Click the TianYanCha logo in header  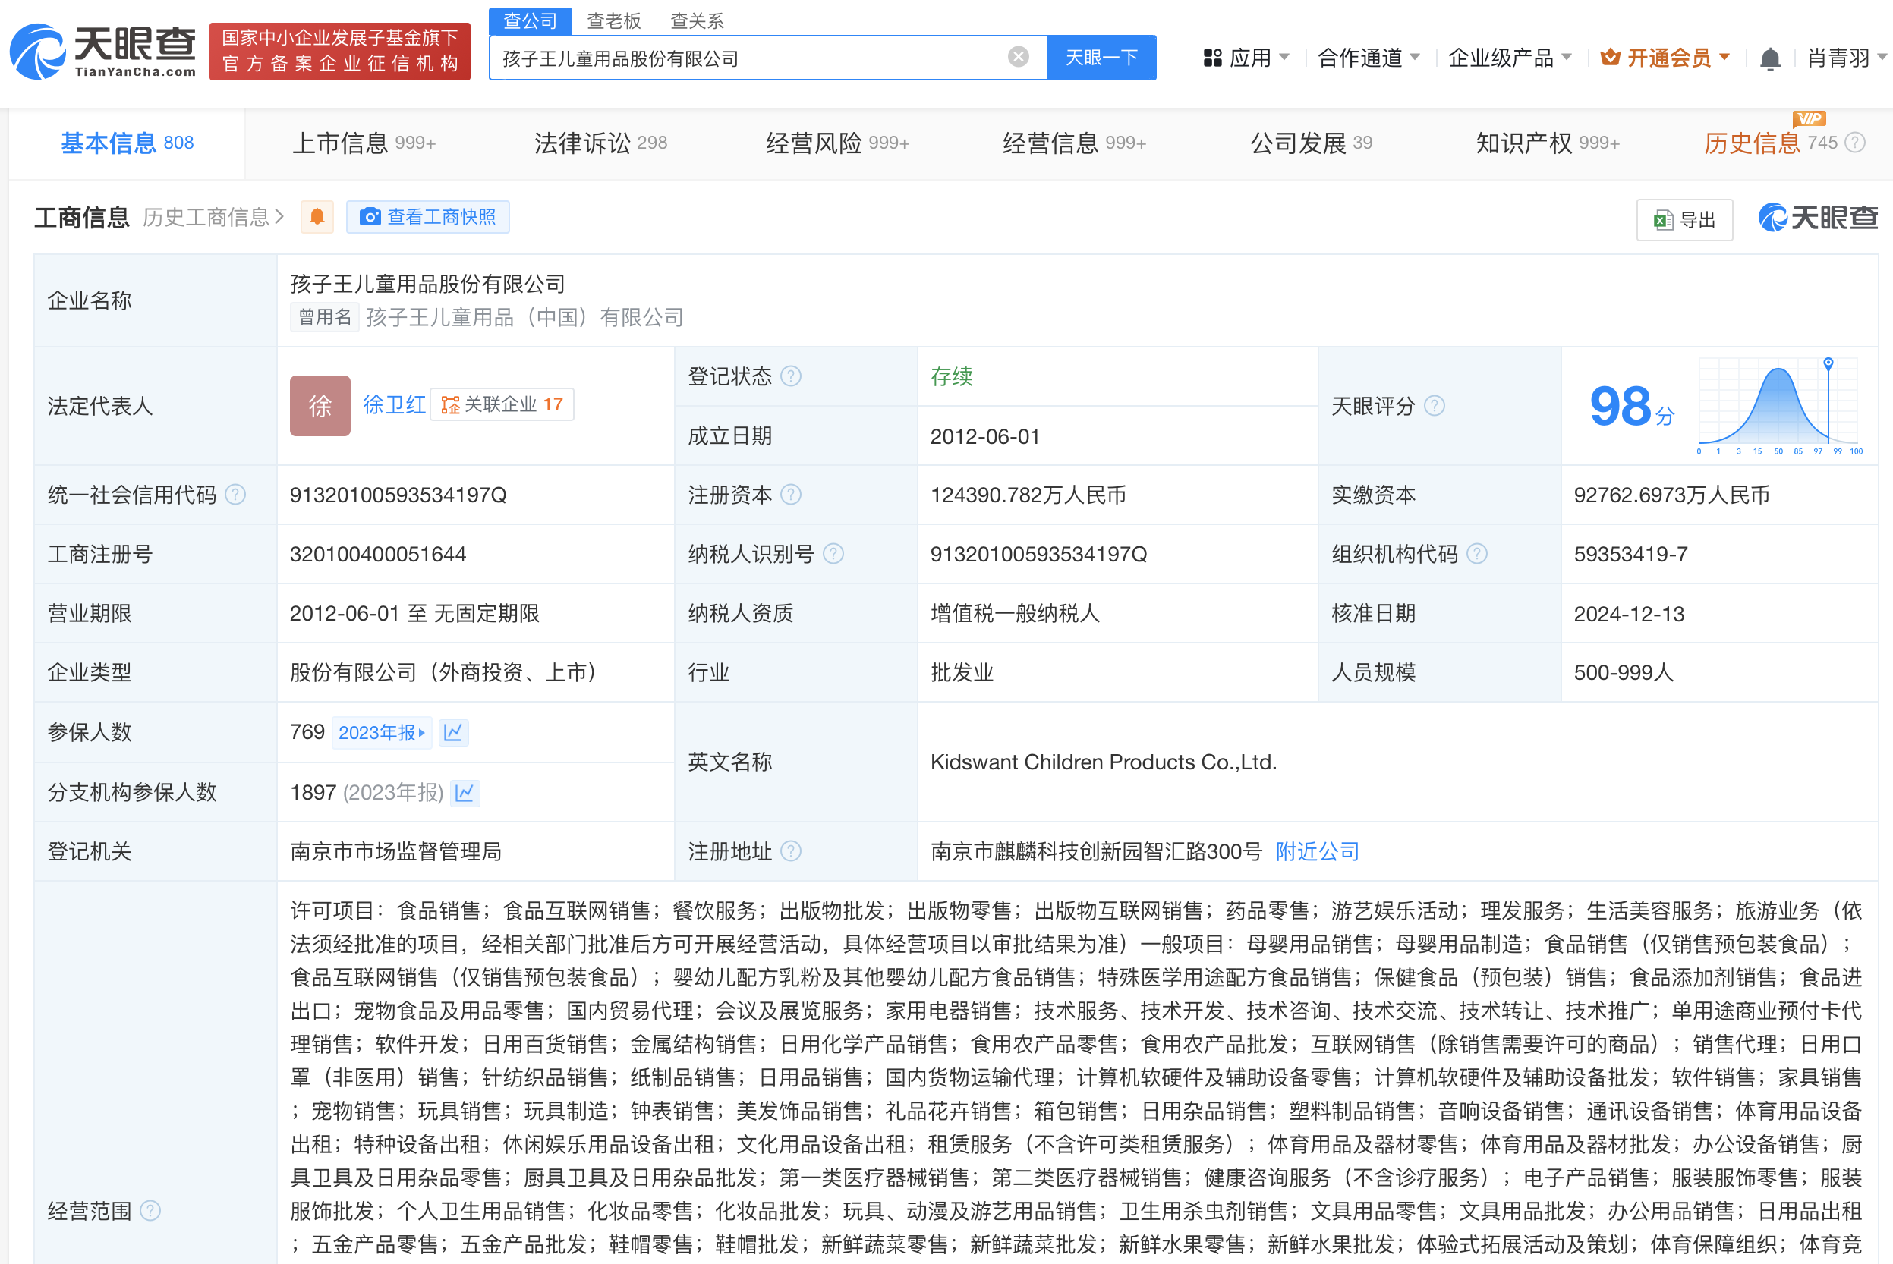(103, 52)
